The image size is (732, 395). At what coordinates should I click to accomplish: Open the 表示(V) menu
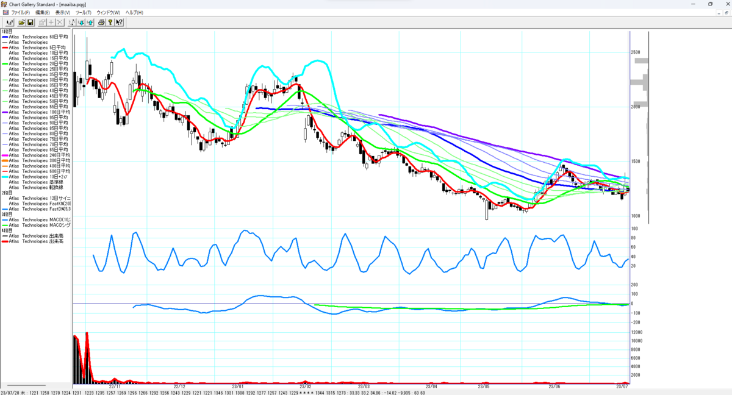tap(63, 12)
